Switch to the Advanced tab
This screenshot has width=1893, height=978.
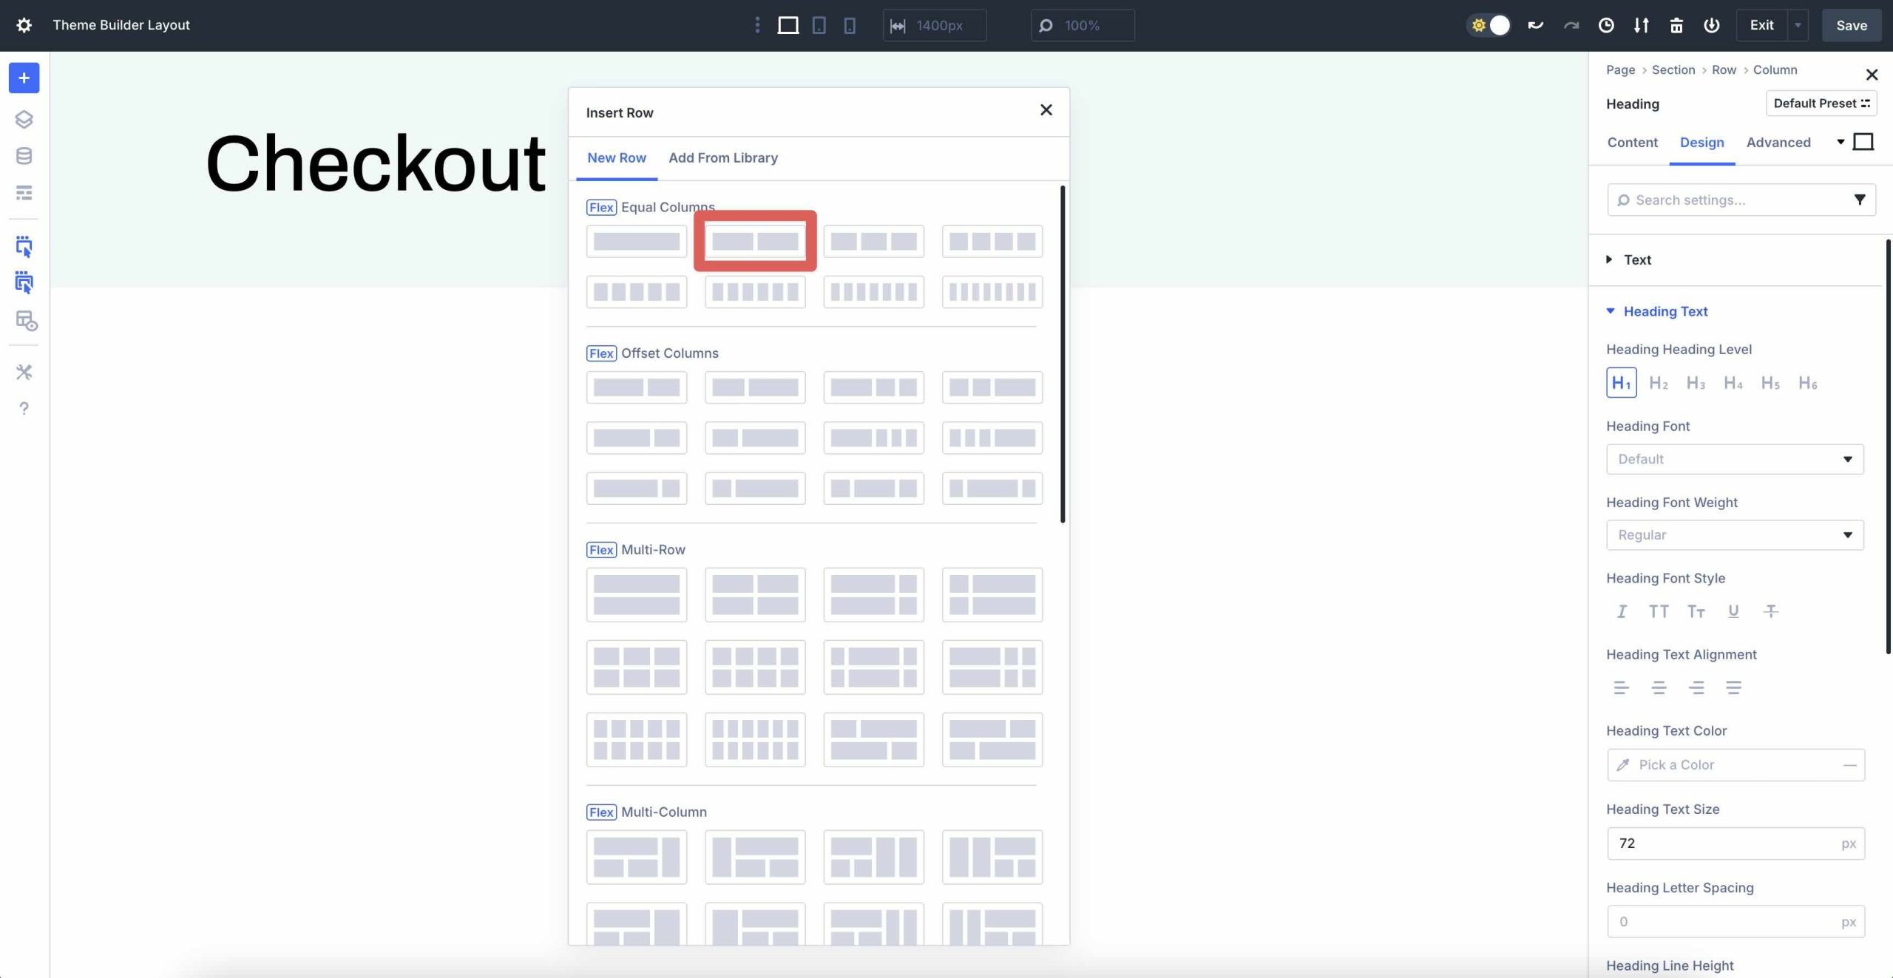pos(1778,142)
